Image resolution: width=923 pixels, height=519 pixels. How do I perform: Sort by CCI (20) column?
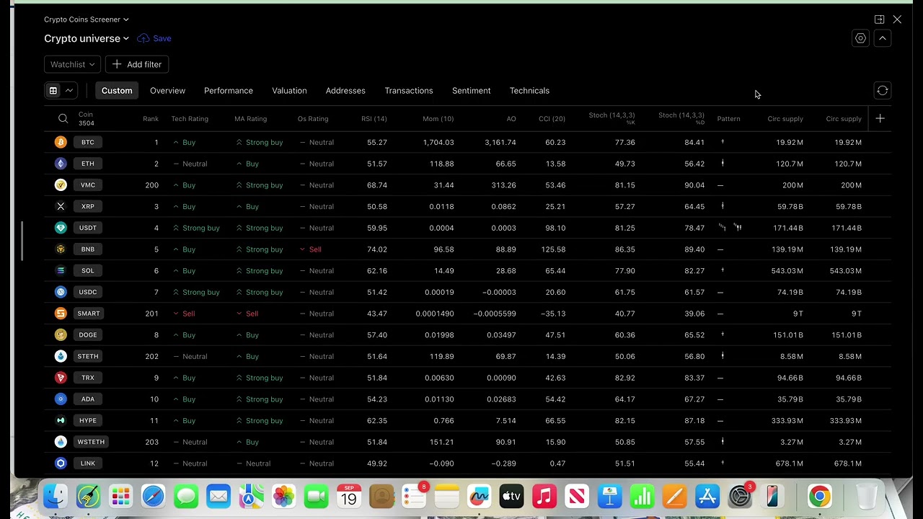[552, 119]
